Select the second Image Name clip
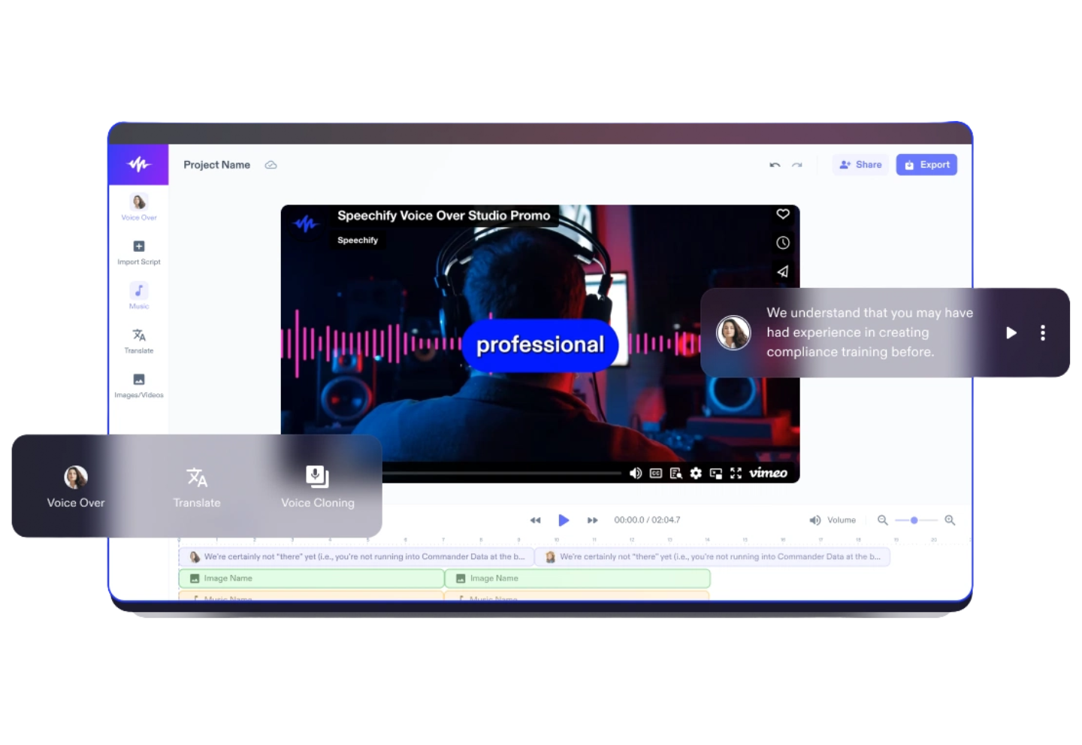This screenshot has height=745, width=1082. click(578, 579)
